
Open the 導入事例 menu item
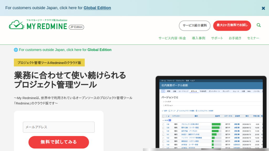pyautogui.click(x=198, y=38)
